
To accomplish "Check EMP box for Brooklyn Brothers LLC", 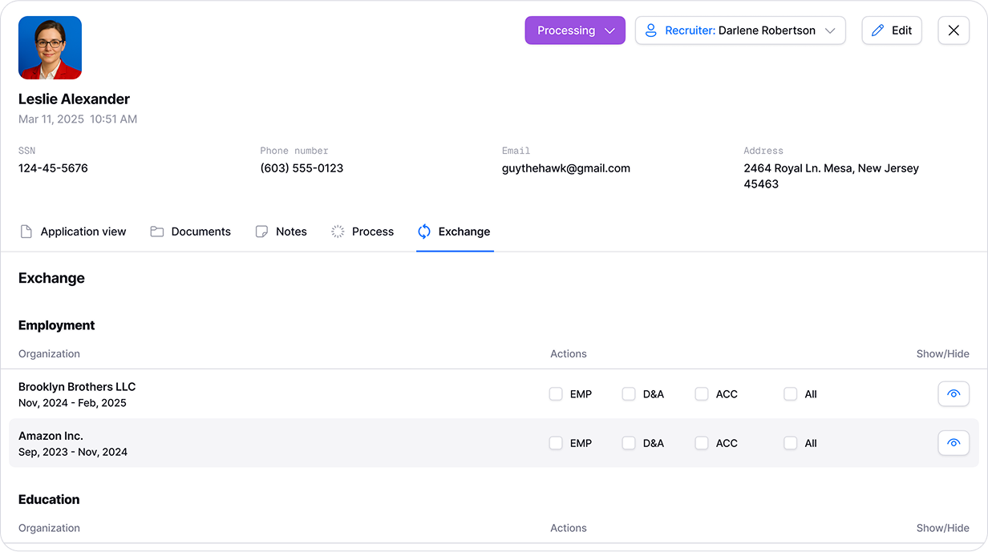I will (556, 394).
